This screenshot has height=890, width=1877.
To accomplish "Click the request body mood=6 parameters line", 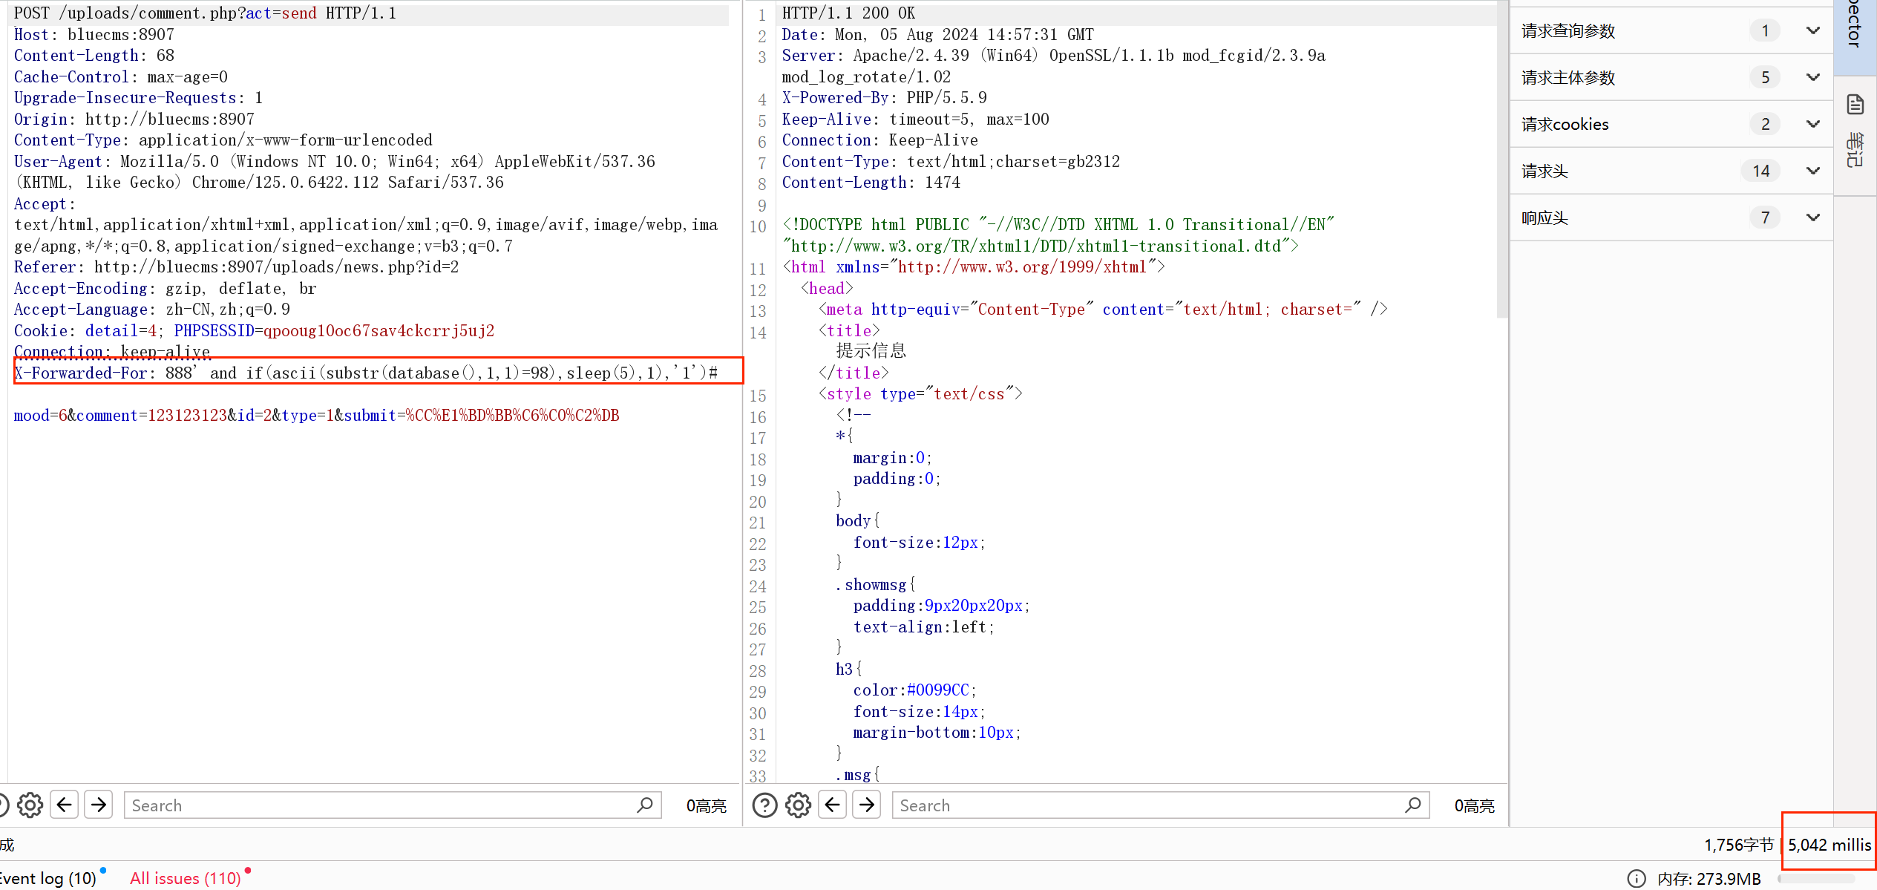I will tap(316, 415).
